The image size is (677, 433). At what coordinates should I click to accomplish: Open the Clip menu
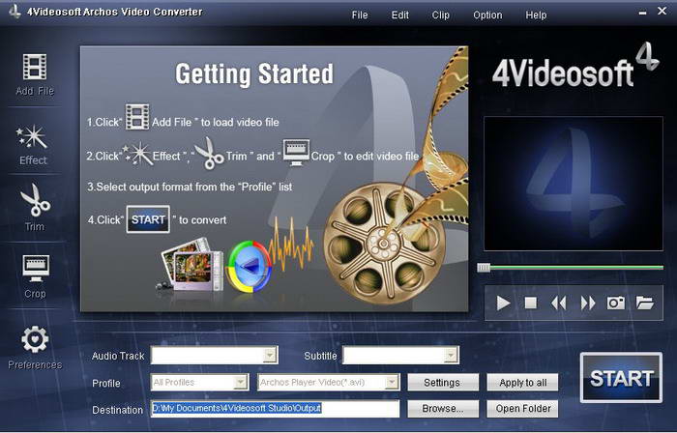(440, 15)
